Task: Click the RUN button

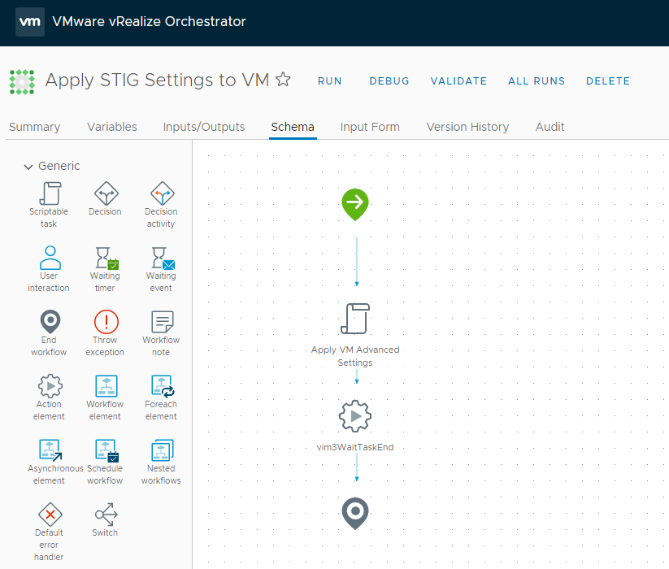Action: 329,81
